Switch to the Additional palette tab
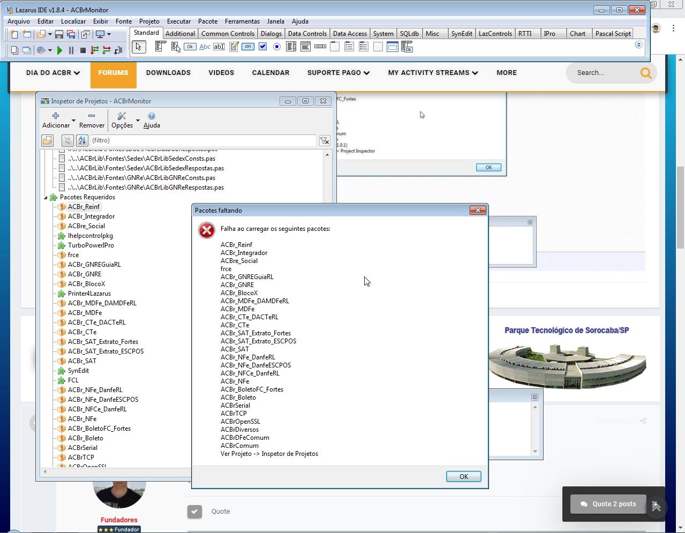This screenshot has height=533, width=685. pyautogui.click(x=180, y=33)
